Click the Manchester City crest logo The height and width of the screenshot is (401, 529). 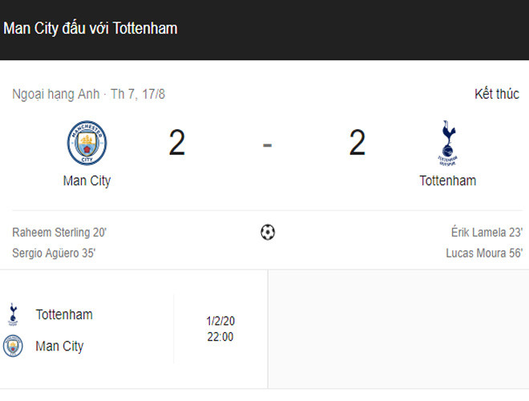point(87,143)
